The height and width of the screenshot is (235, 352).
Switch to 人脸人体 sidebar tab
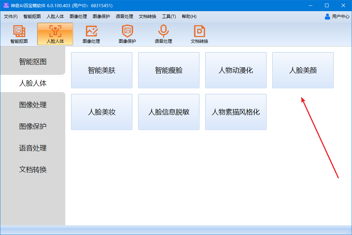tap(33, 83)
